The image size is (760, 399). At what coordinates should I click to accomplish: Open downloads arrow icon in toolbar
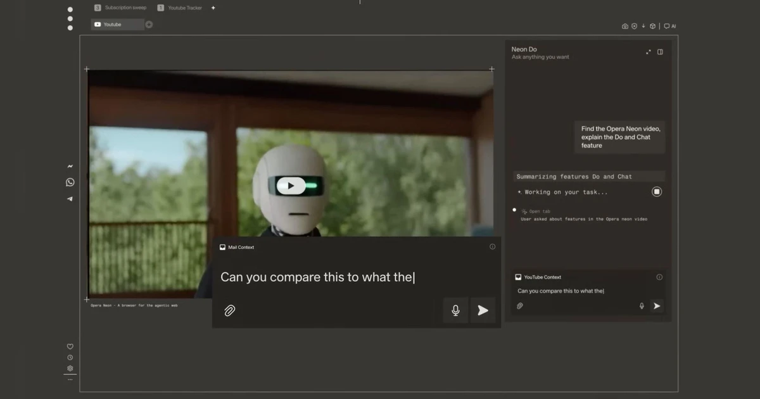tap(643, 27)
